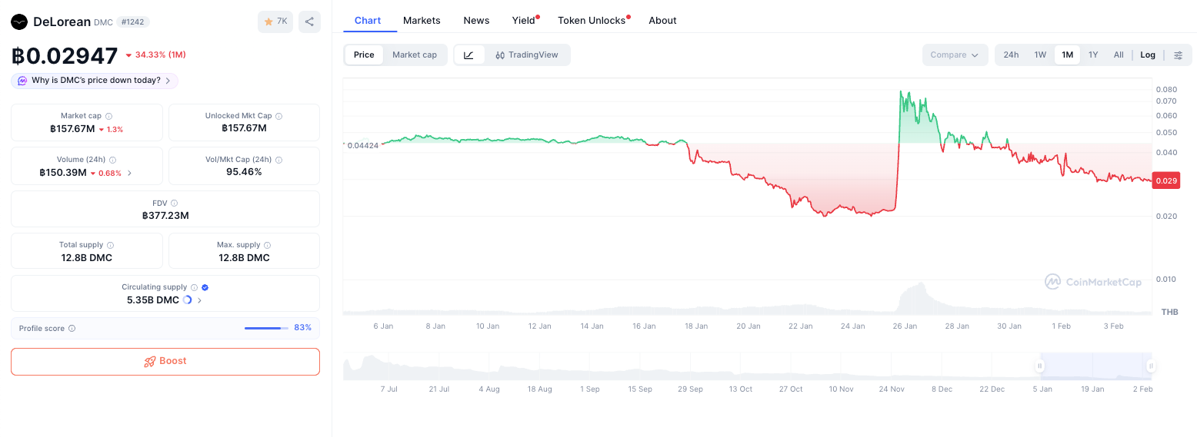This screenshot has width=1197, height=437.
Task: Click the 0.04424 starting price label
Action: 362,145
